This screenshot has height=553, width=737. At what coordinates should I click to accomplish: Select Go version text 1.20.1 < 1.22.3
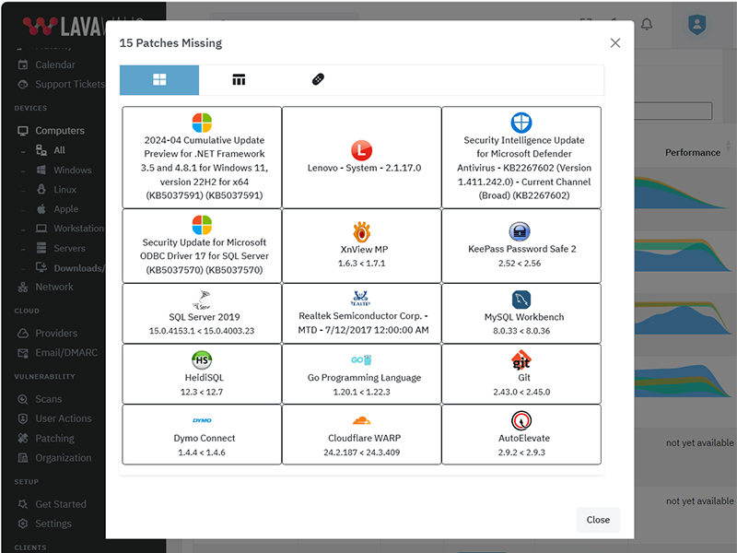click(x=361, y=393)
